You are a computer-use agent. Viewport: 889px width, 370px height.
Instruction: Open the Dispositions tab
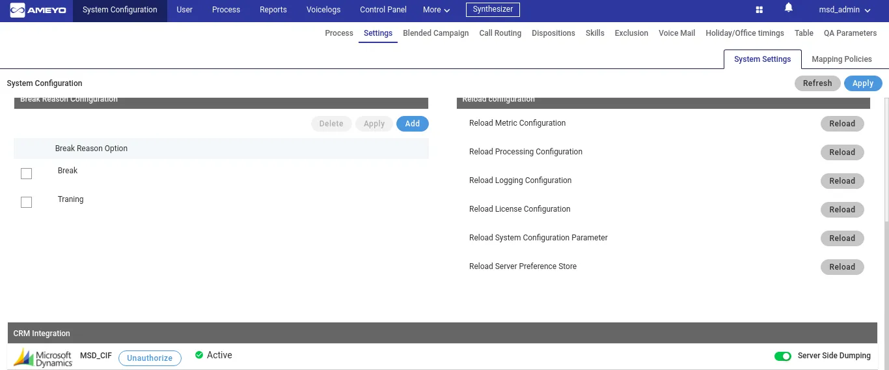tap(553, 33)
